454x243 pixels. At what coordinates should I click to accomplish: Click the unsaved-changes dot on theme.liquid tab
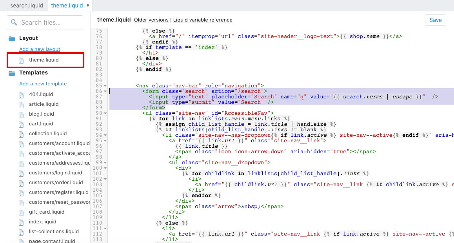[x=88, y=5]
